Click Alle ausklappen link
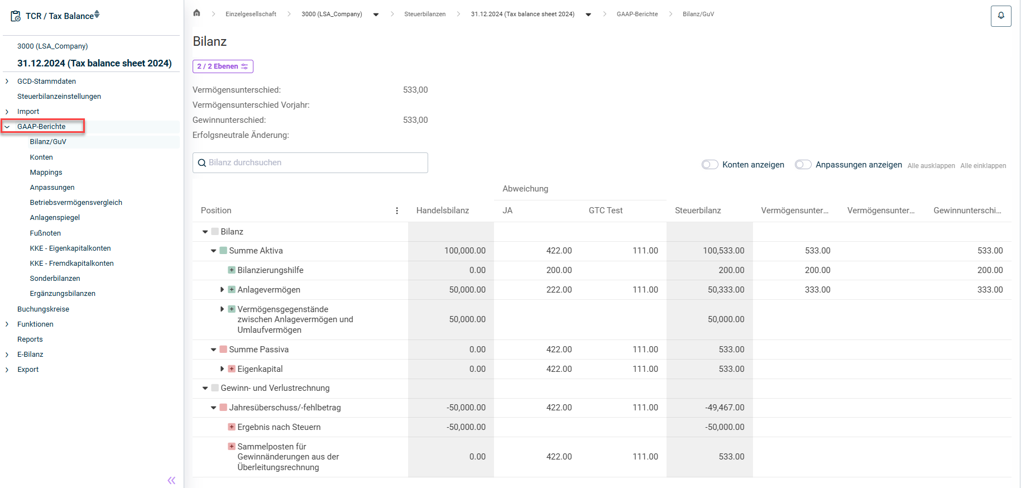The width and height of the screenshot is (1021, 488). pos(931,166)
